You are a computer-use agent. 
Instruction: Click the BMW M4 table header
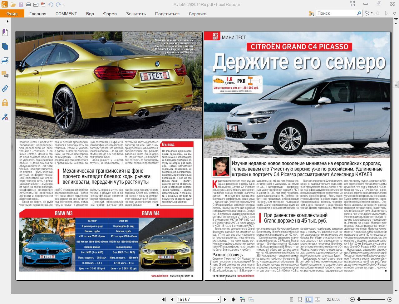(151, 213)
